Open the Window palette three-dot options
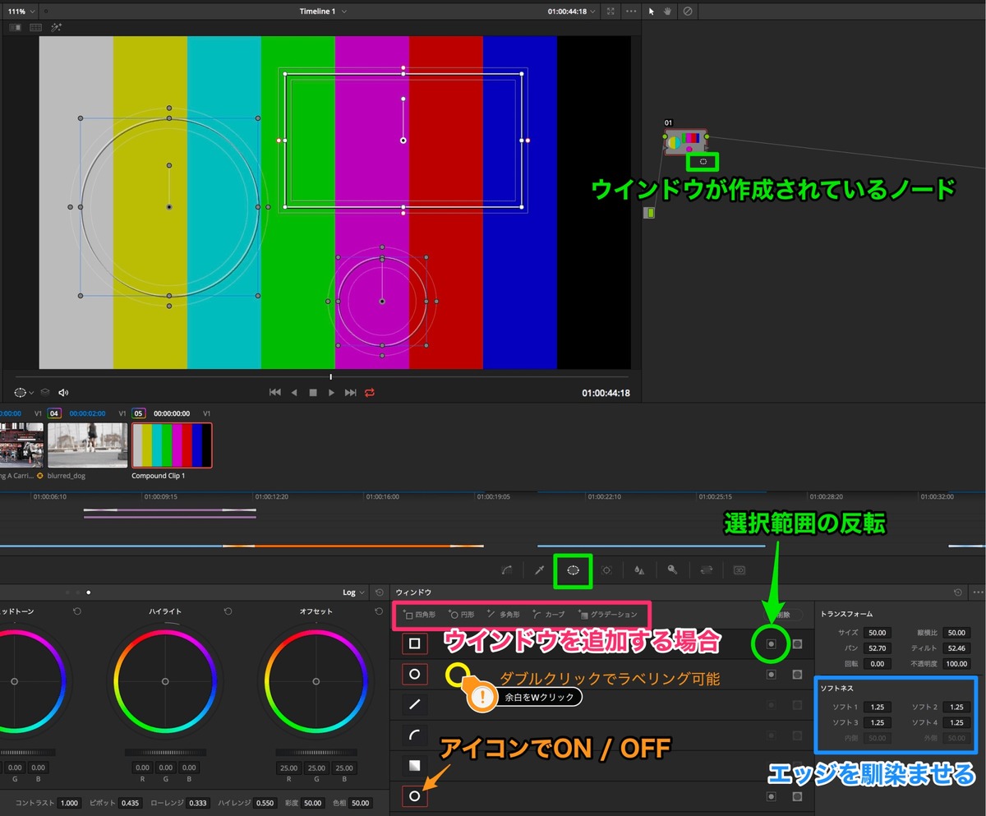The width and height of the screenshot is (986, 816). [977, 592]
